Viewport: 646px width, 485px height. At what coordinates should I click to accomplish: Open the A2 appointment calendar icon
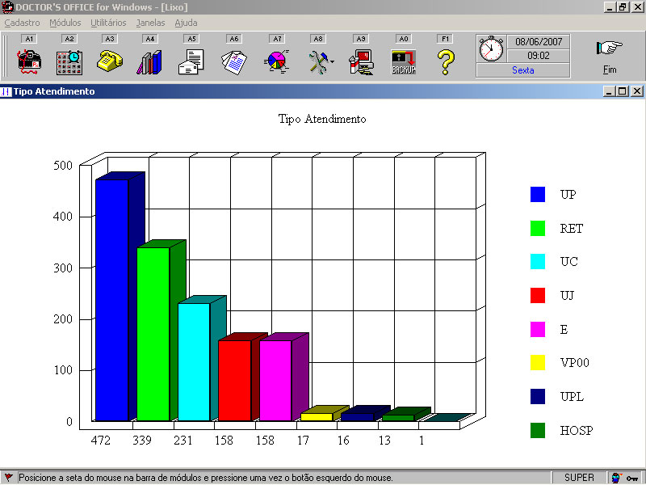point(69,62)
